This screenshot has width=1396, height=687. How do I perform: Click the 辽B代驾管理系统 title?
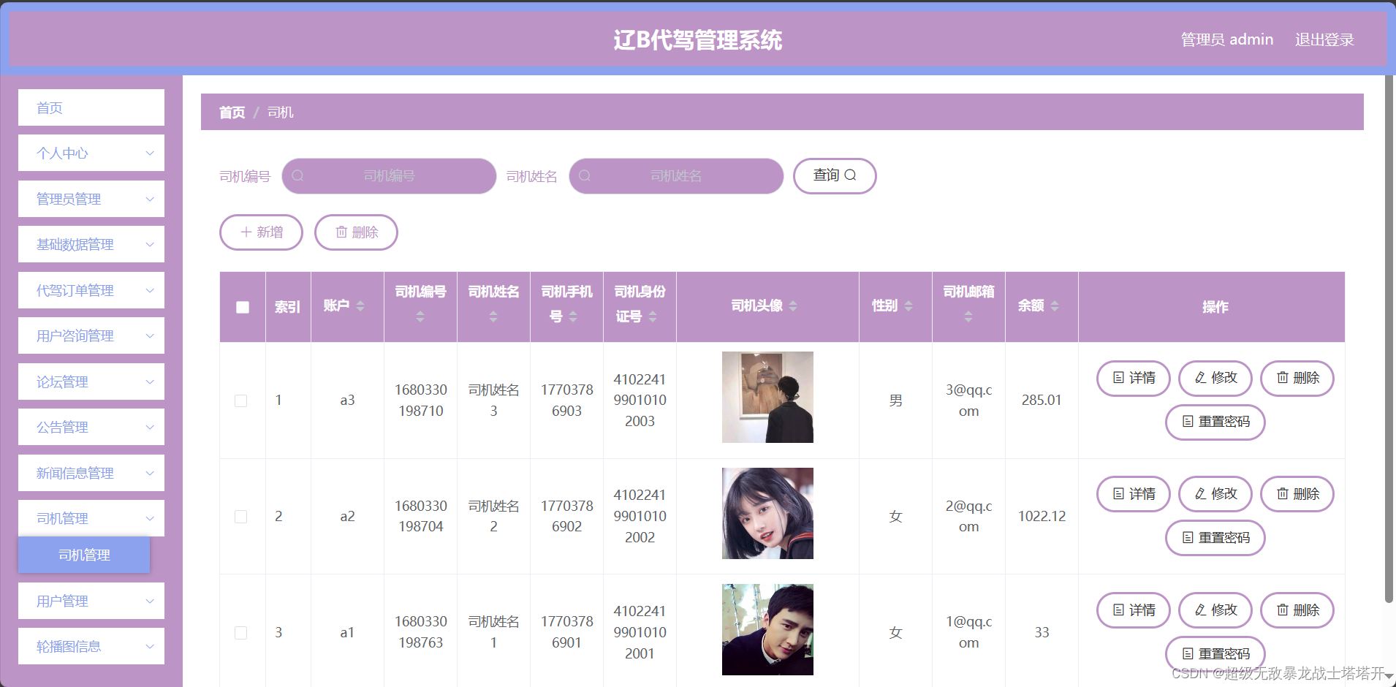click(697, 39)
